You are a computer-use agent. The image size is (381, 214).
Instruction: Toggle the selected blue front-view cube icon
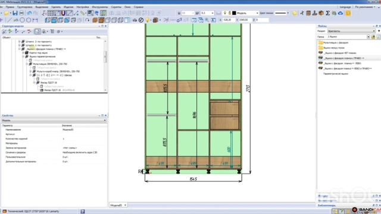point(54,20)
